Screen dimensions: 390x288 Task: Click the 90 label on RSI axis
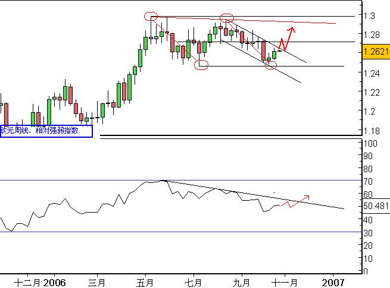tap(368, 156)
